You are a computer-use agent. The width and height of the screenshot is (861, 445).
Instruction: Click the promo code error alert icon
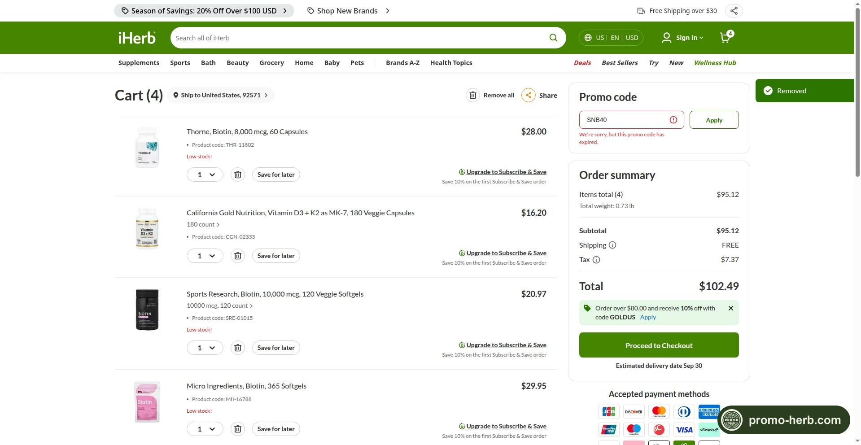tap(673, 120)
